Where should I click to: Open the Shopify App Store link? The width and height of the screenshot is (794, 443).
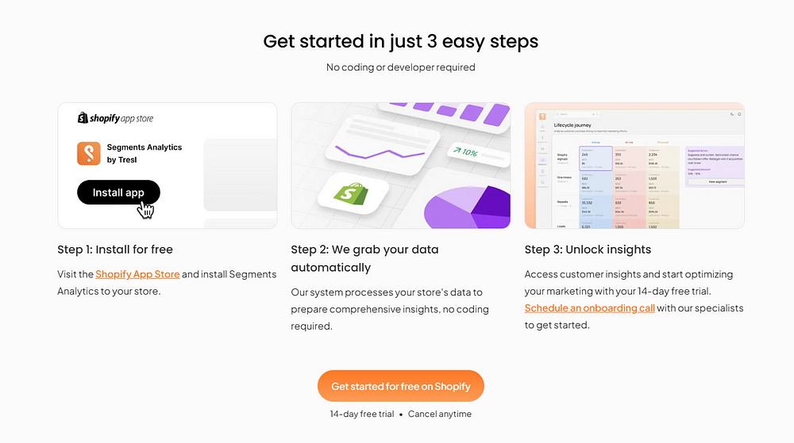coord(137,273)
